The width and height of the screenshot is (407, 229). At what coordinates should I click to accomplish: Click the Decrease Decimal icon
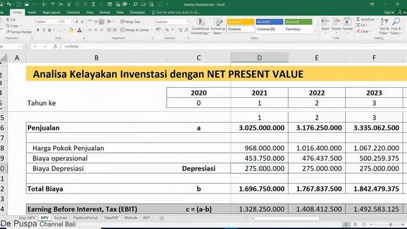coord(186,30)
